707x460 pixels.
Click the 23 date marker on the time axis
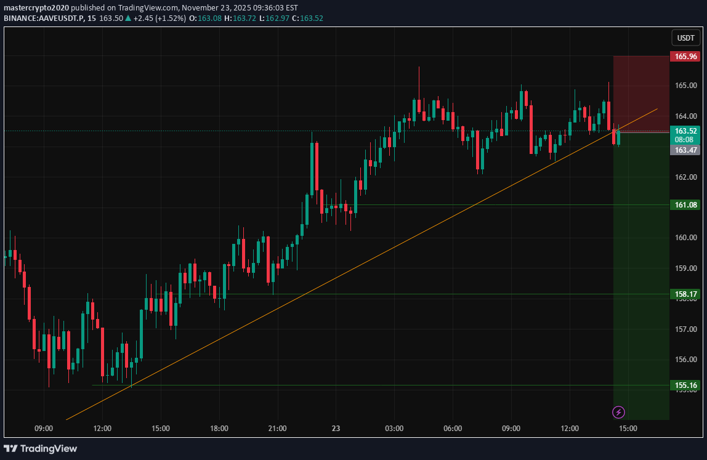[x=336, y=429]
